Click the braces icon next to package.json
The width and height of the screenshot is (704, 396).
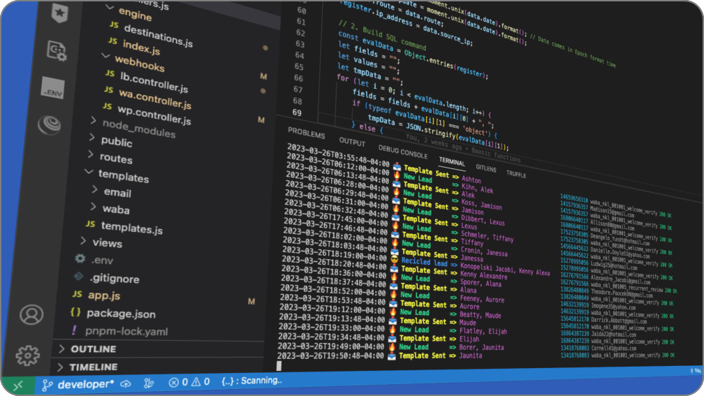pyautogui.click(x=76, y=311)
